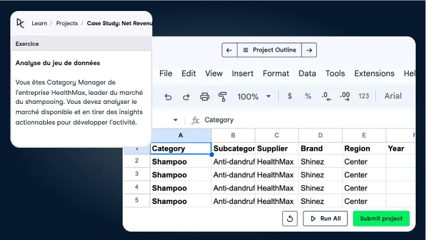The image size is (426, 240).
Task: Select row 5 header
Action: point(137,201)
